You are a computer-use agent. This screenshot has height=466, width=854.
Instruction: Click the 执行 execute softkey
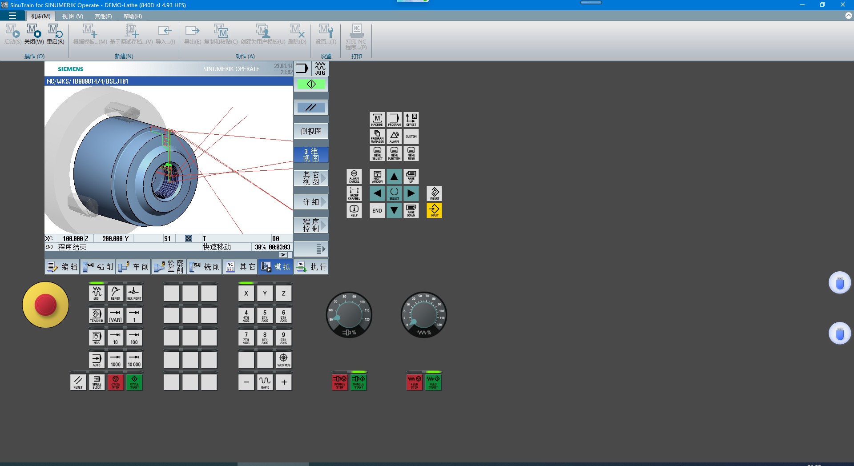[311, 267]
